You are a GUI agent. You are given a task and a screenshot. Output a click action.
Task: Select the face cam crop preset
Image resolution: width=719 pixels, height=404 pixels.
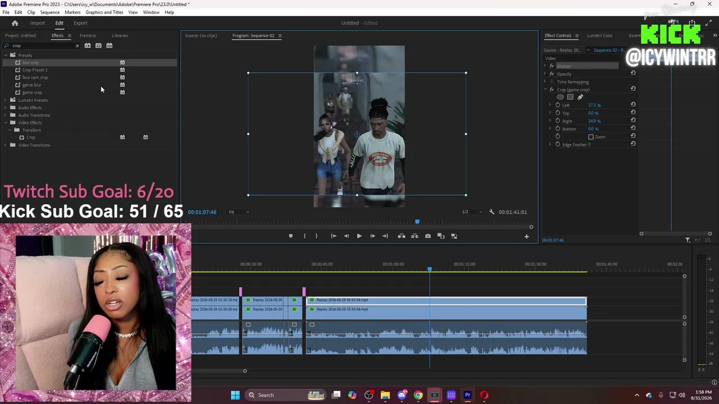point(35,77)
